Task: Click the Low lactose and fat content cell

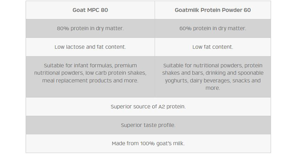Action: click(x=90, y=47)
